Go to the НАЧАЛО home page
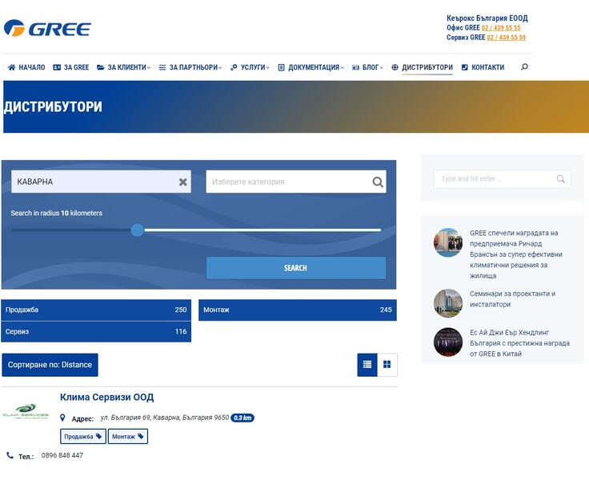589x480 pixels. tap(26, 68)
